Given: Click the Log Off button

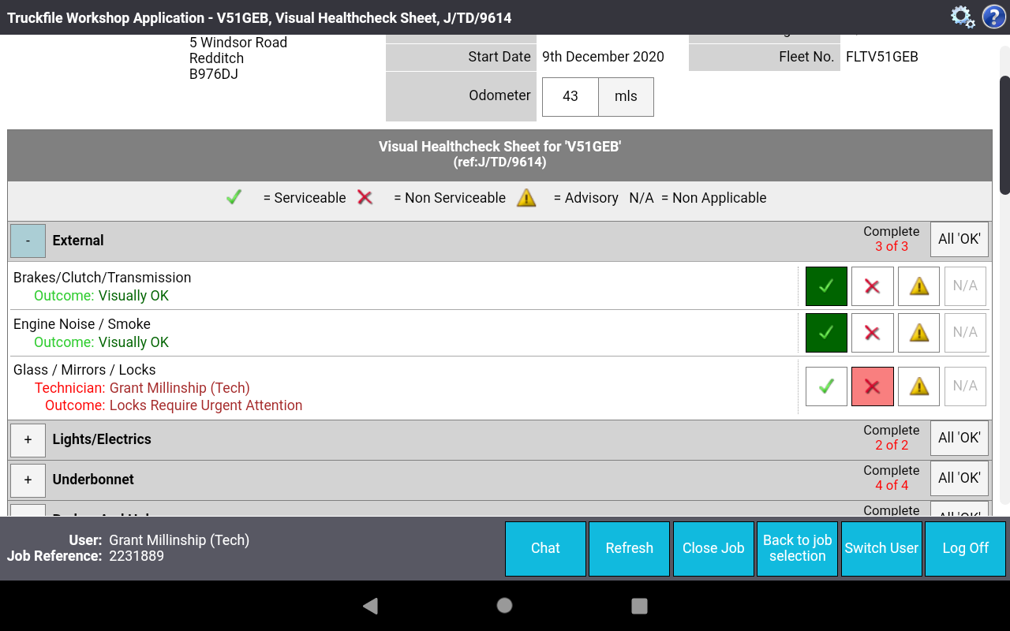Looking at the screenshot, I should pos(966,548).
